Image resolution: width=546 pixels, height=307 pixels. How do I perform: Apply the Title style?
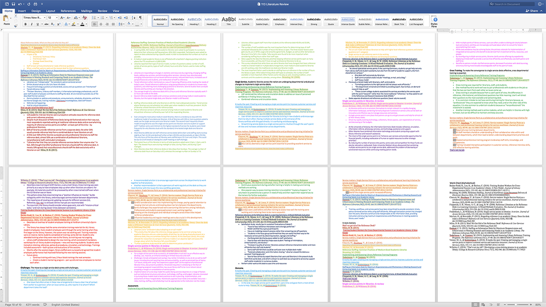[x=228, y=21]
